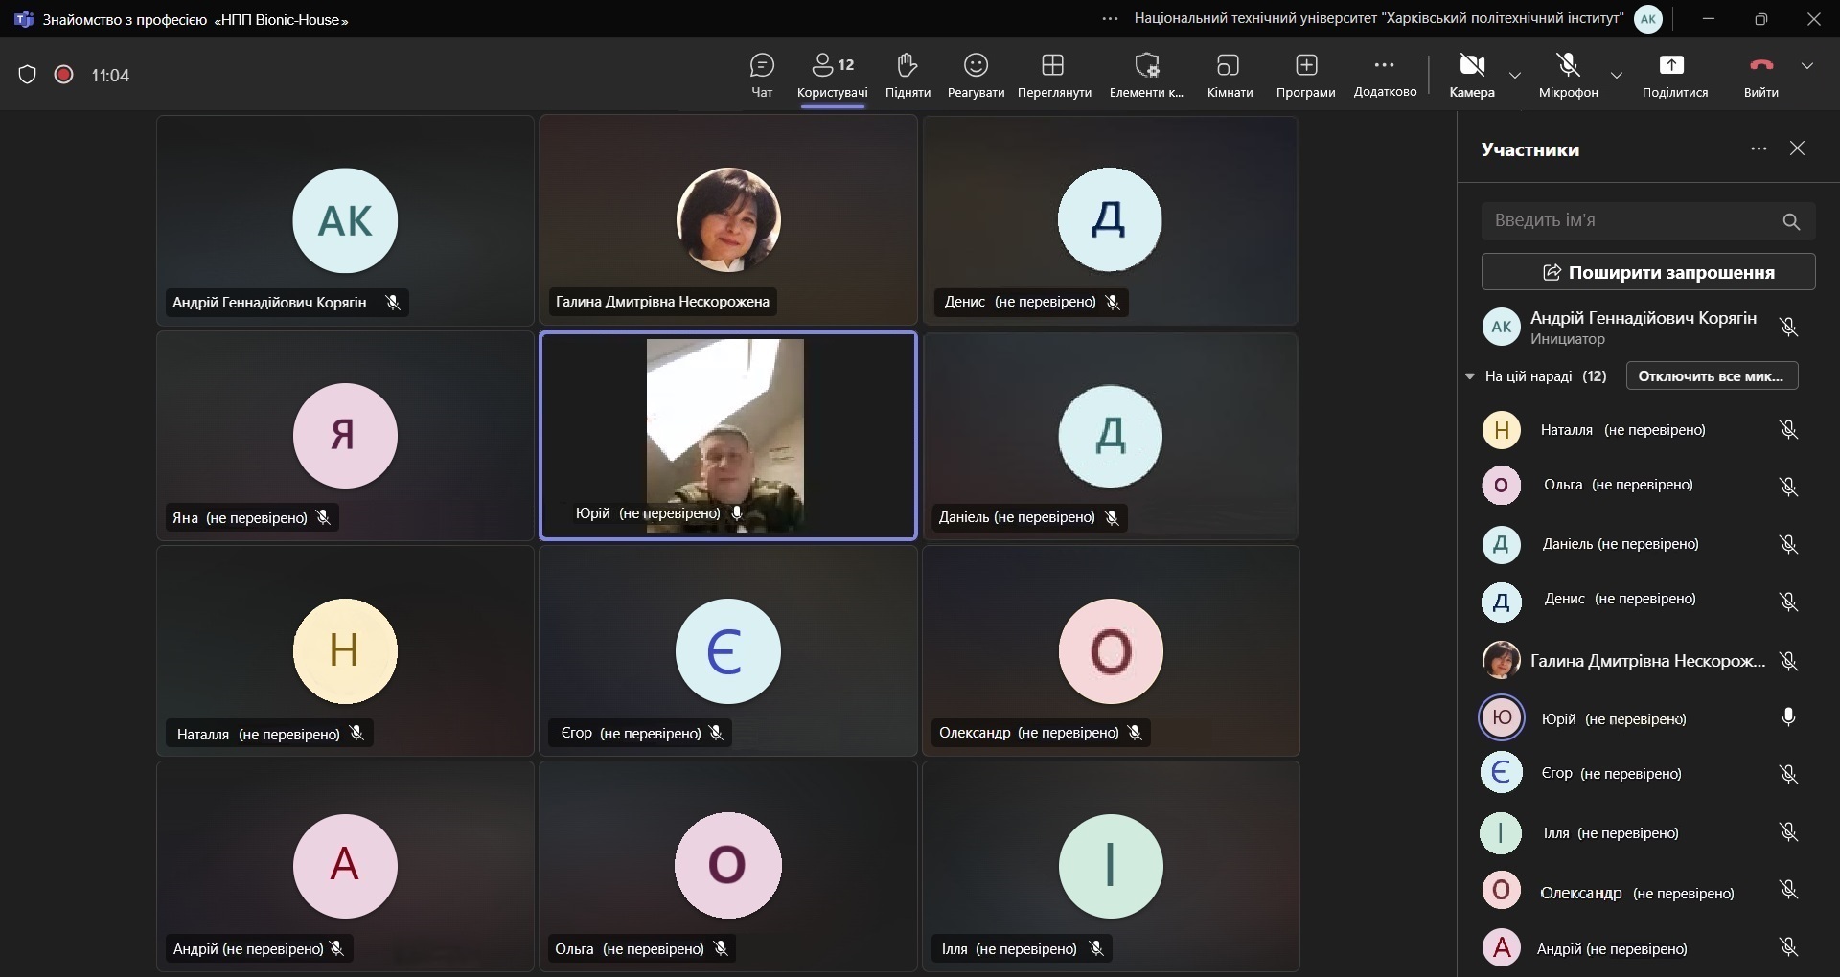Close the Участники panel
Viewport: 1840px width, 977px height.
click(x=1797, y=148)
